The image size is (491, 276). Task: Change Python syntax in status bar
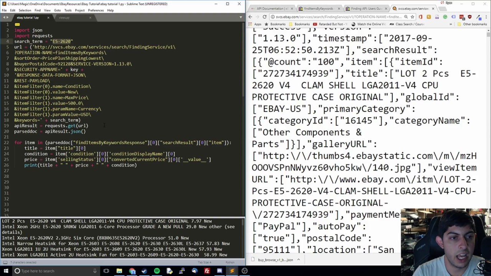(x=230, y=263)
